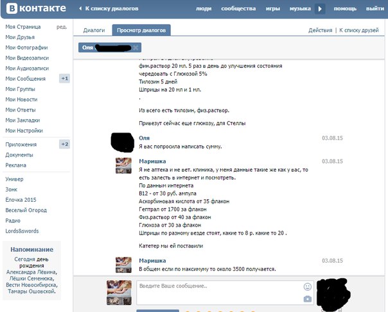Screen dimensions: 388x312
Task: Open музыка in the top menu
Action: (x=300, y=9)
